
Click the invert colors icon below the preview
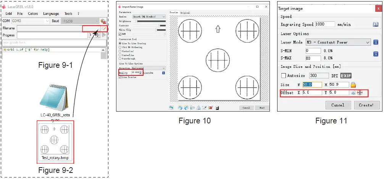click(x=217, y=108)
